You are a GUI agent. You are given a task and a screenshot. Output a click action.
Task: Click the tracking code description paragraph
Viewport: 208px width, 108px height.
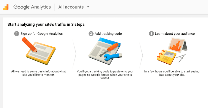pyautogui.click(x=105, y=75)
